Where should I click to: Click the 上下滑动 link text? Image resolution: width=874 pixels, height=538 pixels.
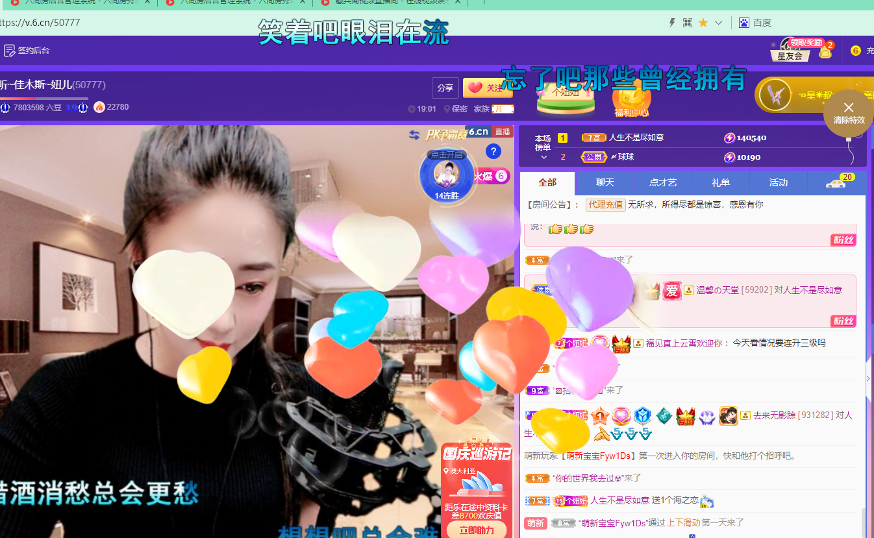click(x=682, y=523)
